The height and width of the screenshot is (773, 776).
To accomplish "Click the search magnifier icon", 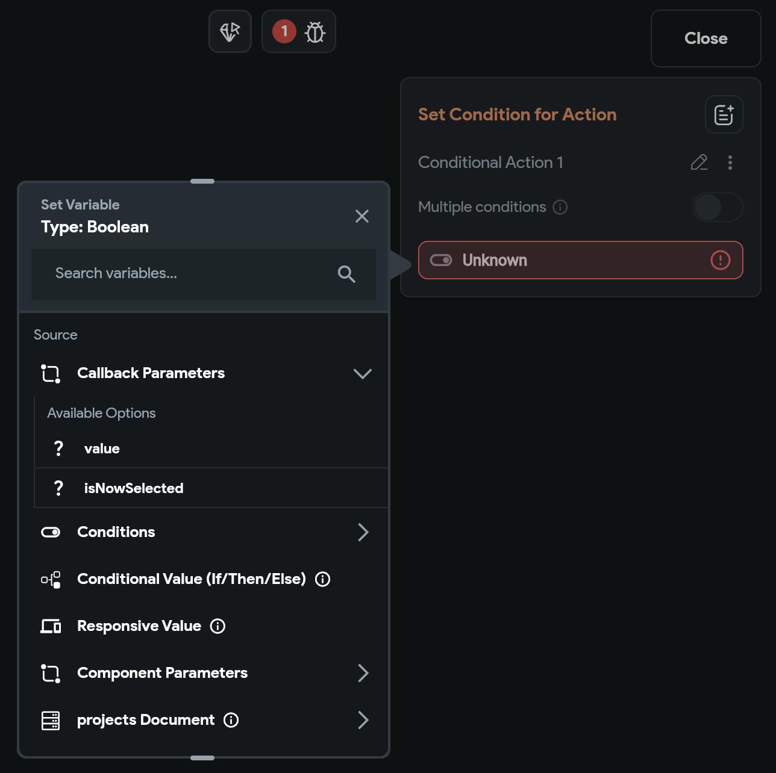I will pyautogui.click(x=346, y=274).
